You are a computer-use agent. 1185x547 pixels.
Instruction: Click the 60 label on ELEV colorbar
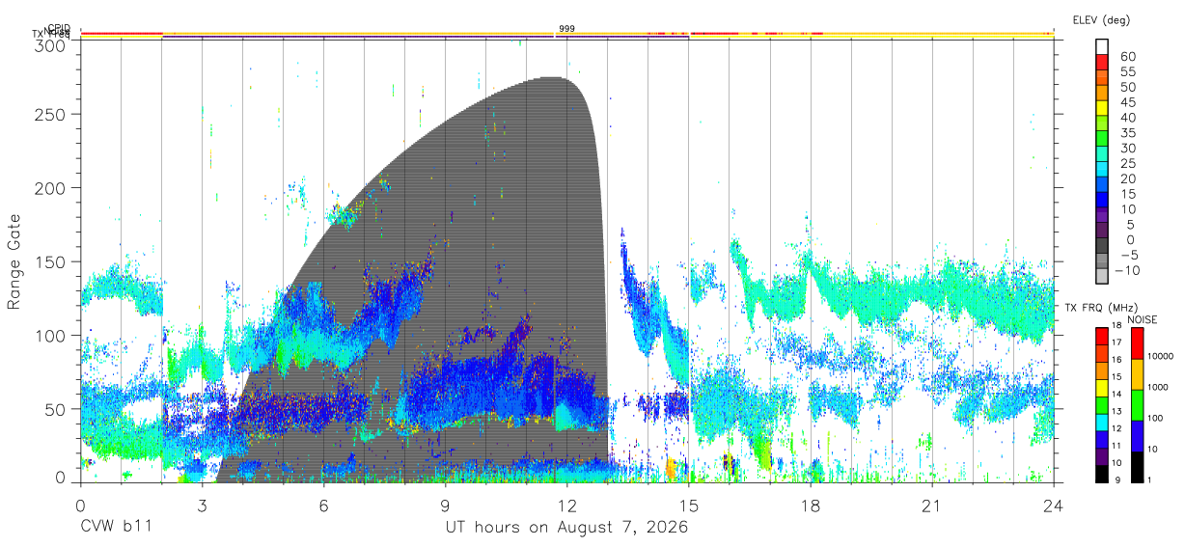1126,57
